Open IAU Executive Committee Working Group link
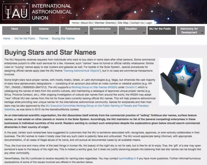 [97, 106]
